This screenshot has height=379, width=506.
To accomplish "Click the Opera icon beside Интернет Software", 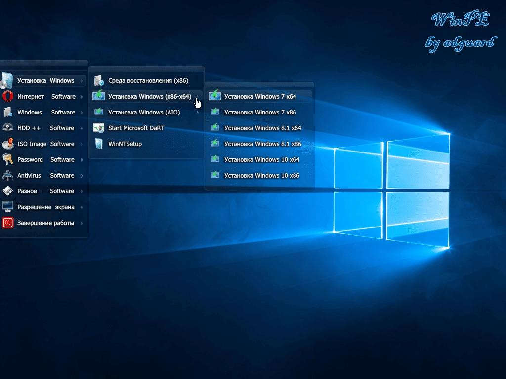I will [8, 96].
